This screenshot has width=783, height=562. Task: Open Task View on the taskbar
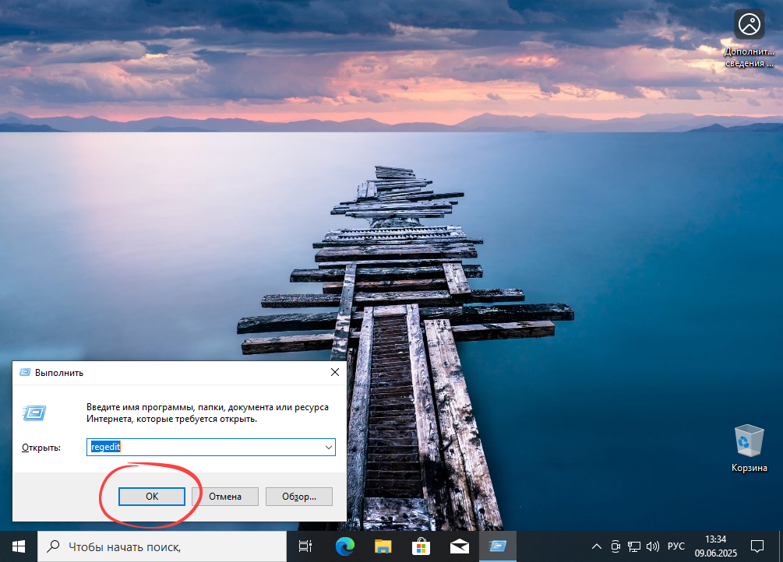304,546
